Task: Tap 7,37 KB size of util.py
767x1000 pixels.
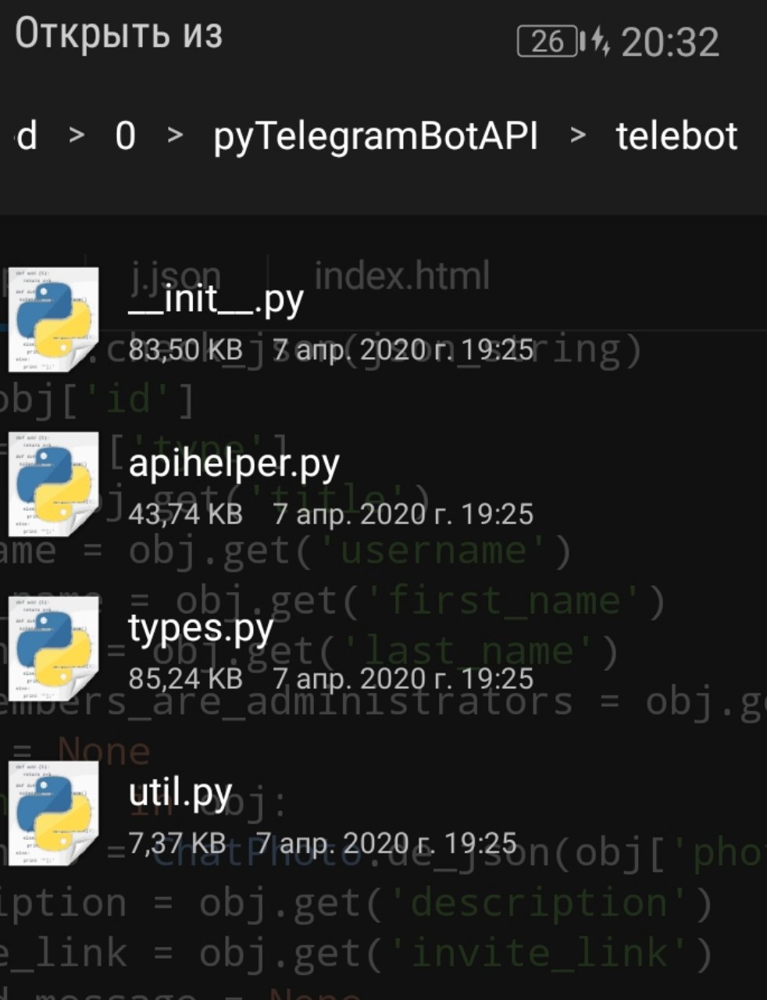Action: (x=177, y=842)
